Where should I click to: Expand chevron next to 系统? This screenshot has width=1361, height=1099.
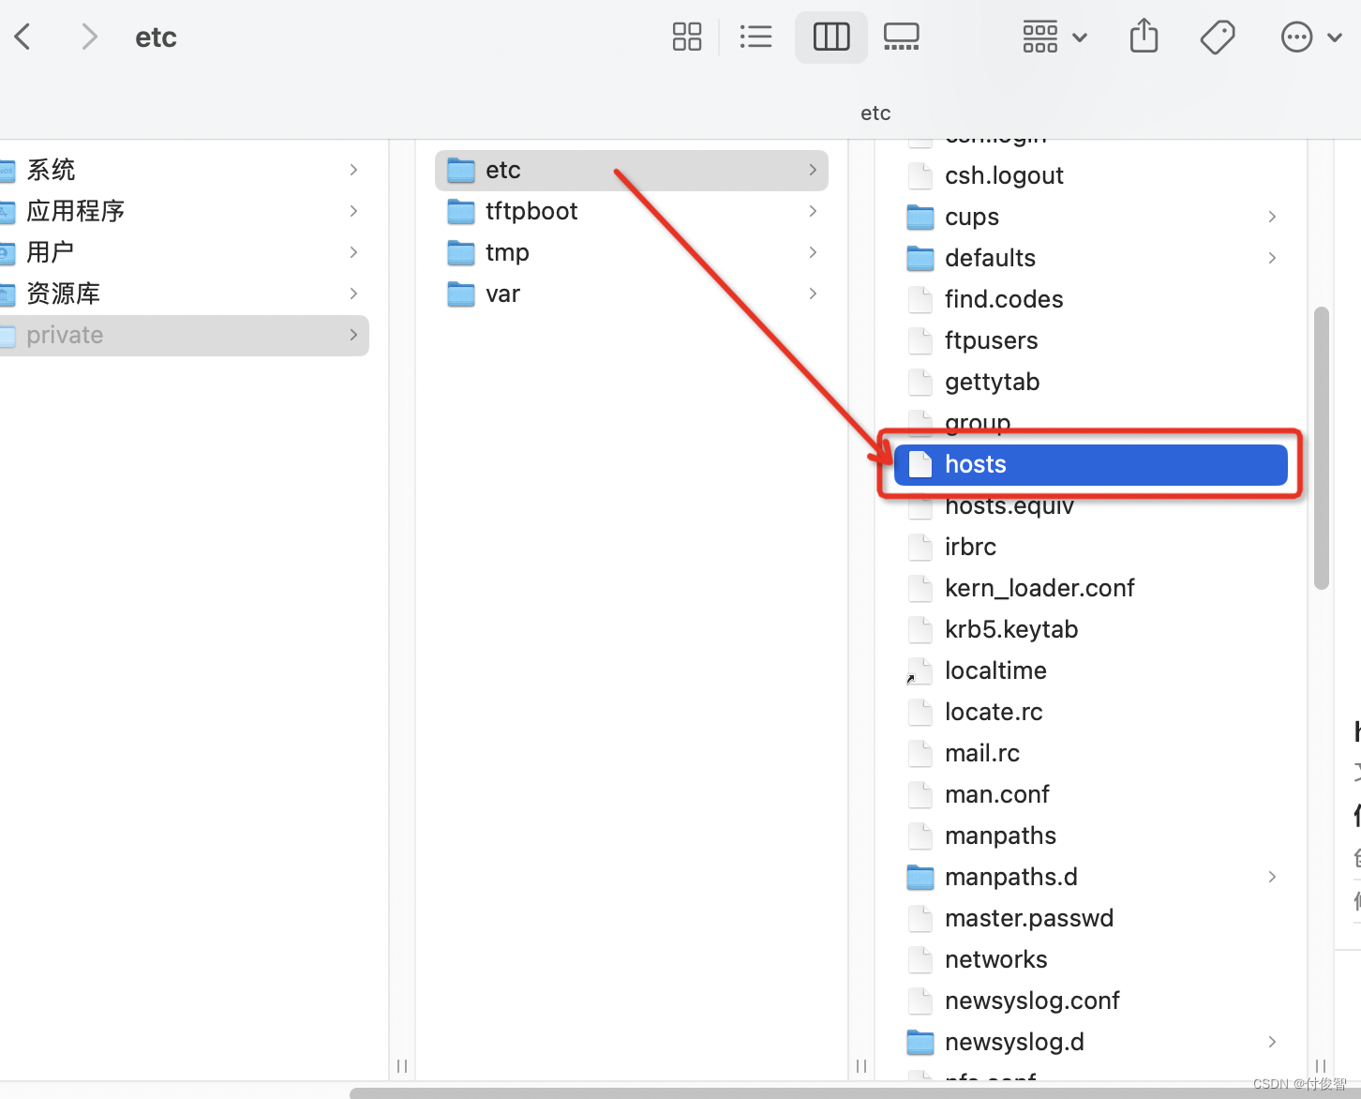pos(353,170)
